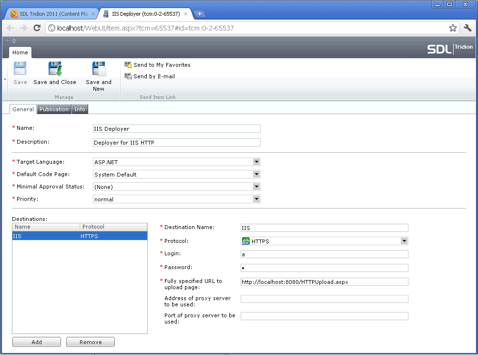Open the browser wrench settings menu
The height and width of the screenshot is (355, 478).
click(468, 28)
